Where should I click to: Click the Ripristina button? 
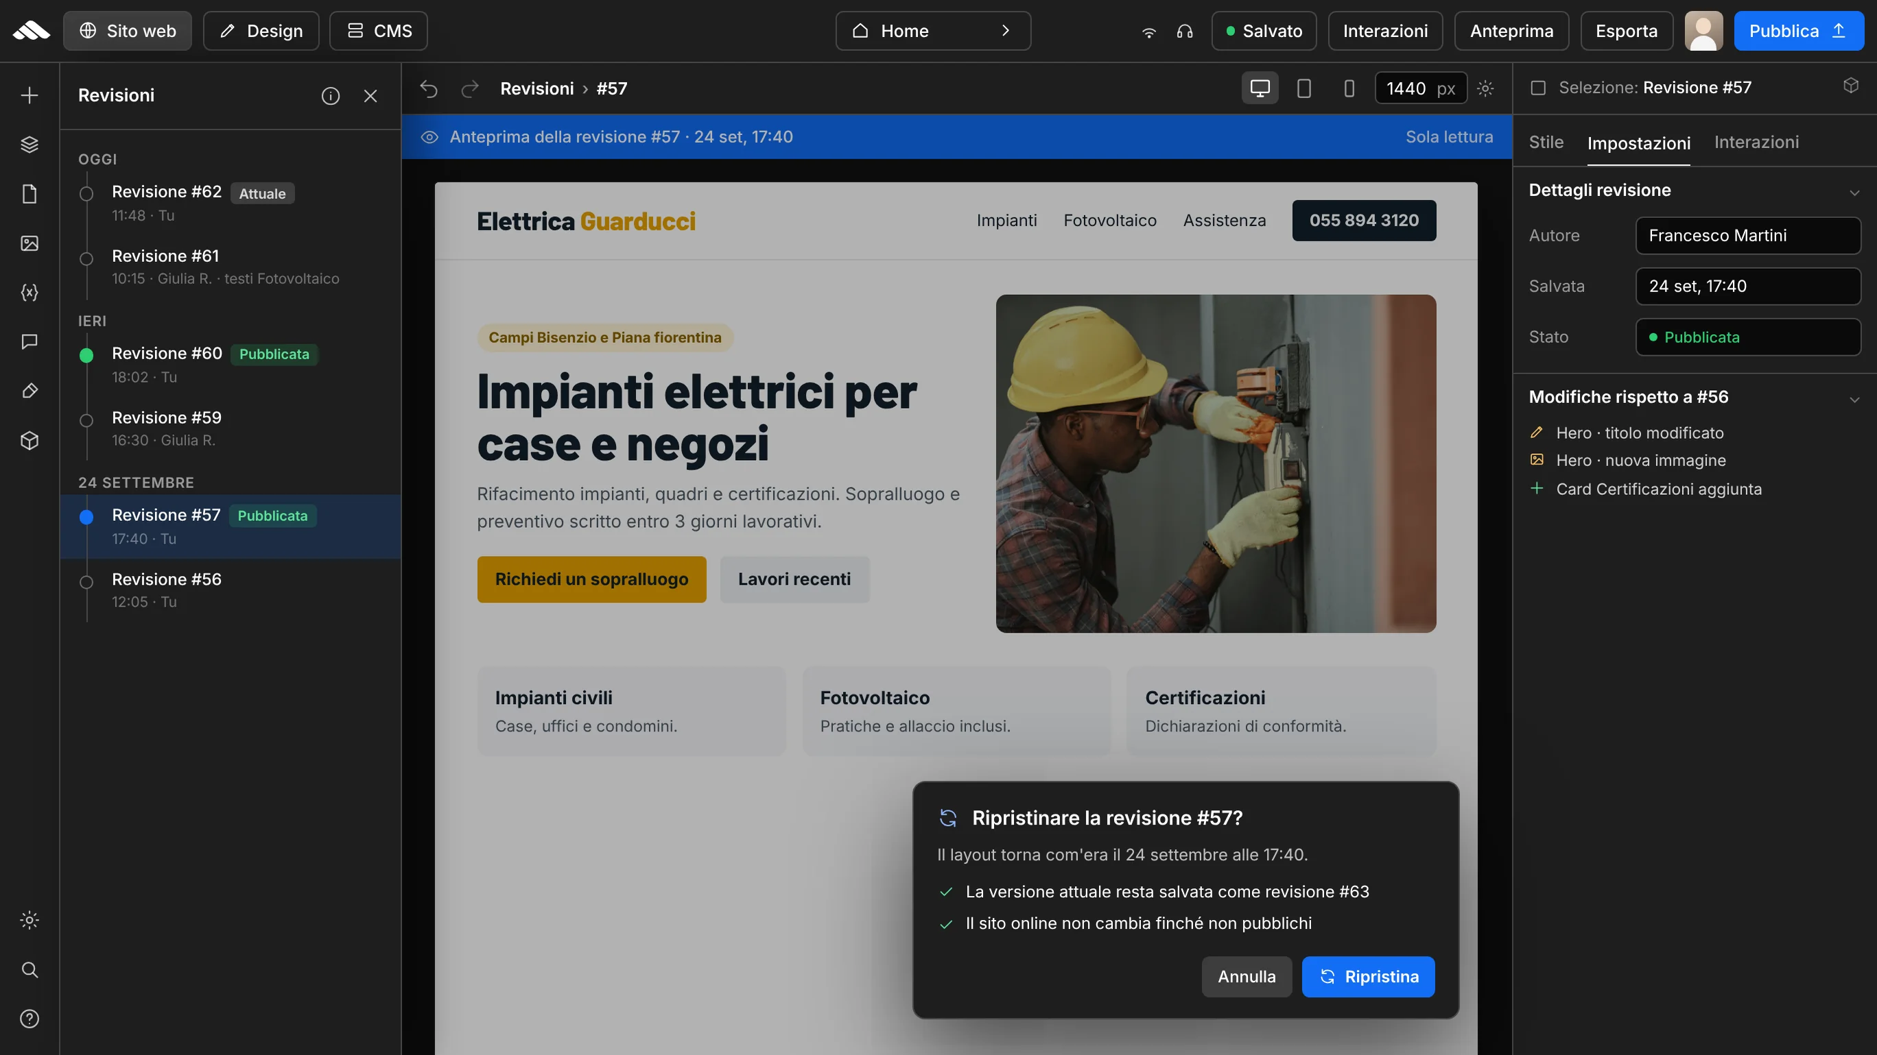click(1369, 976)
